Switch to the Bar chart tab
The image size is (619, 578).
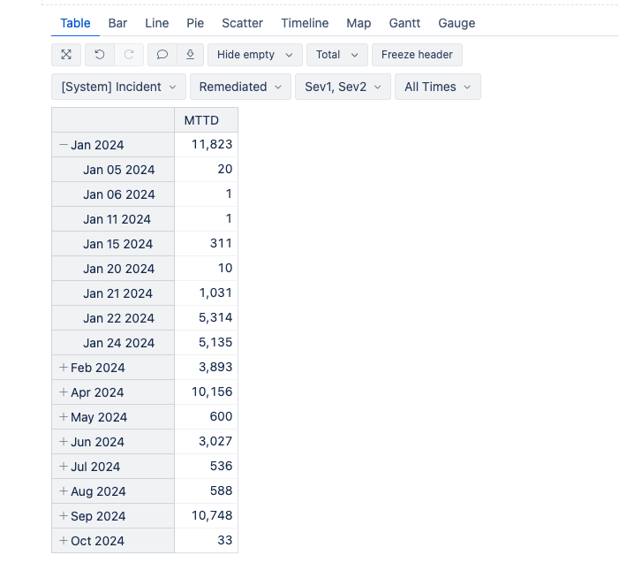tap(117, 23)
